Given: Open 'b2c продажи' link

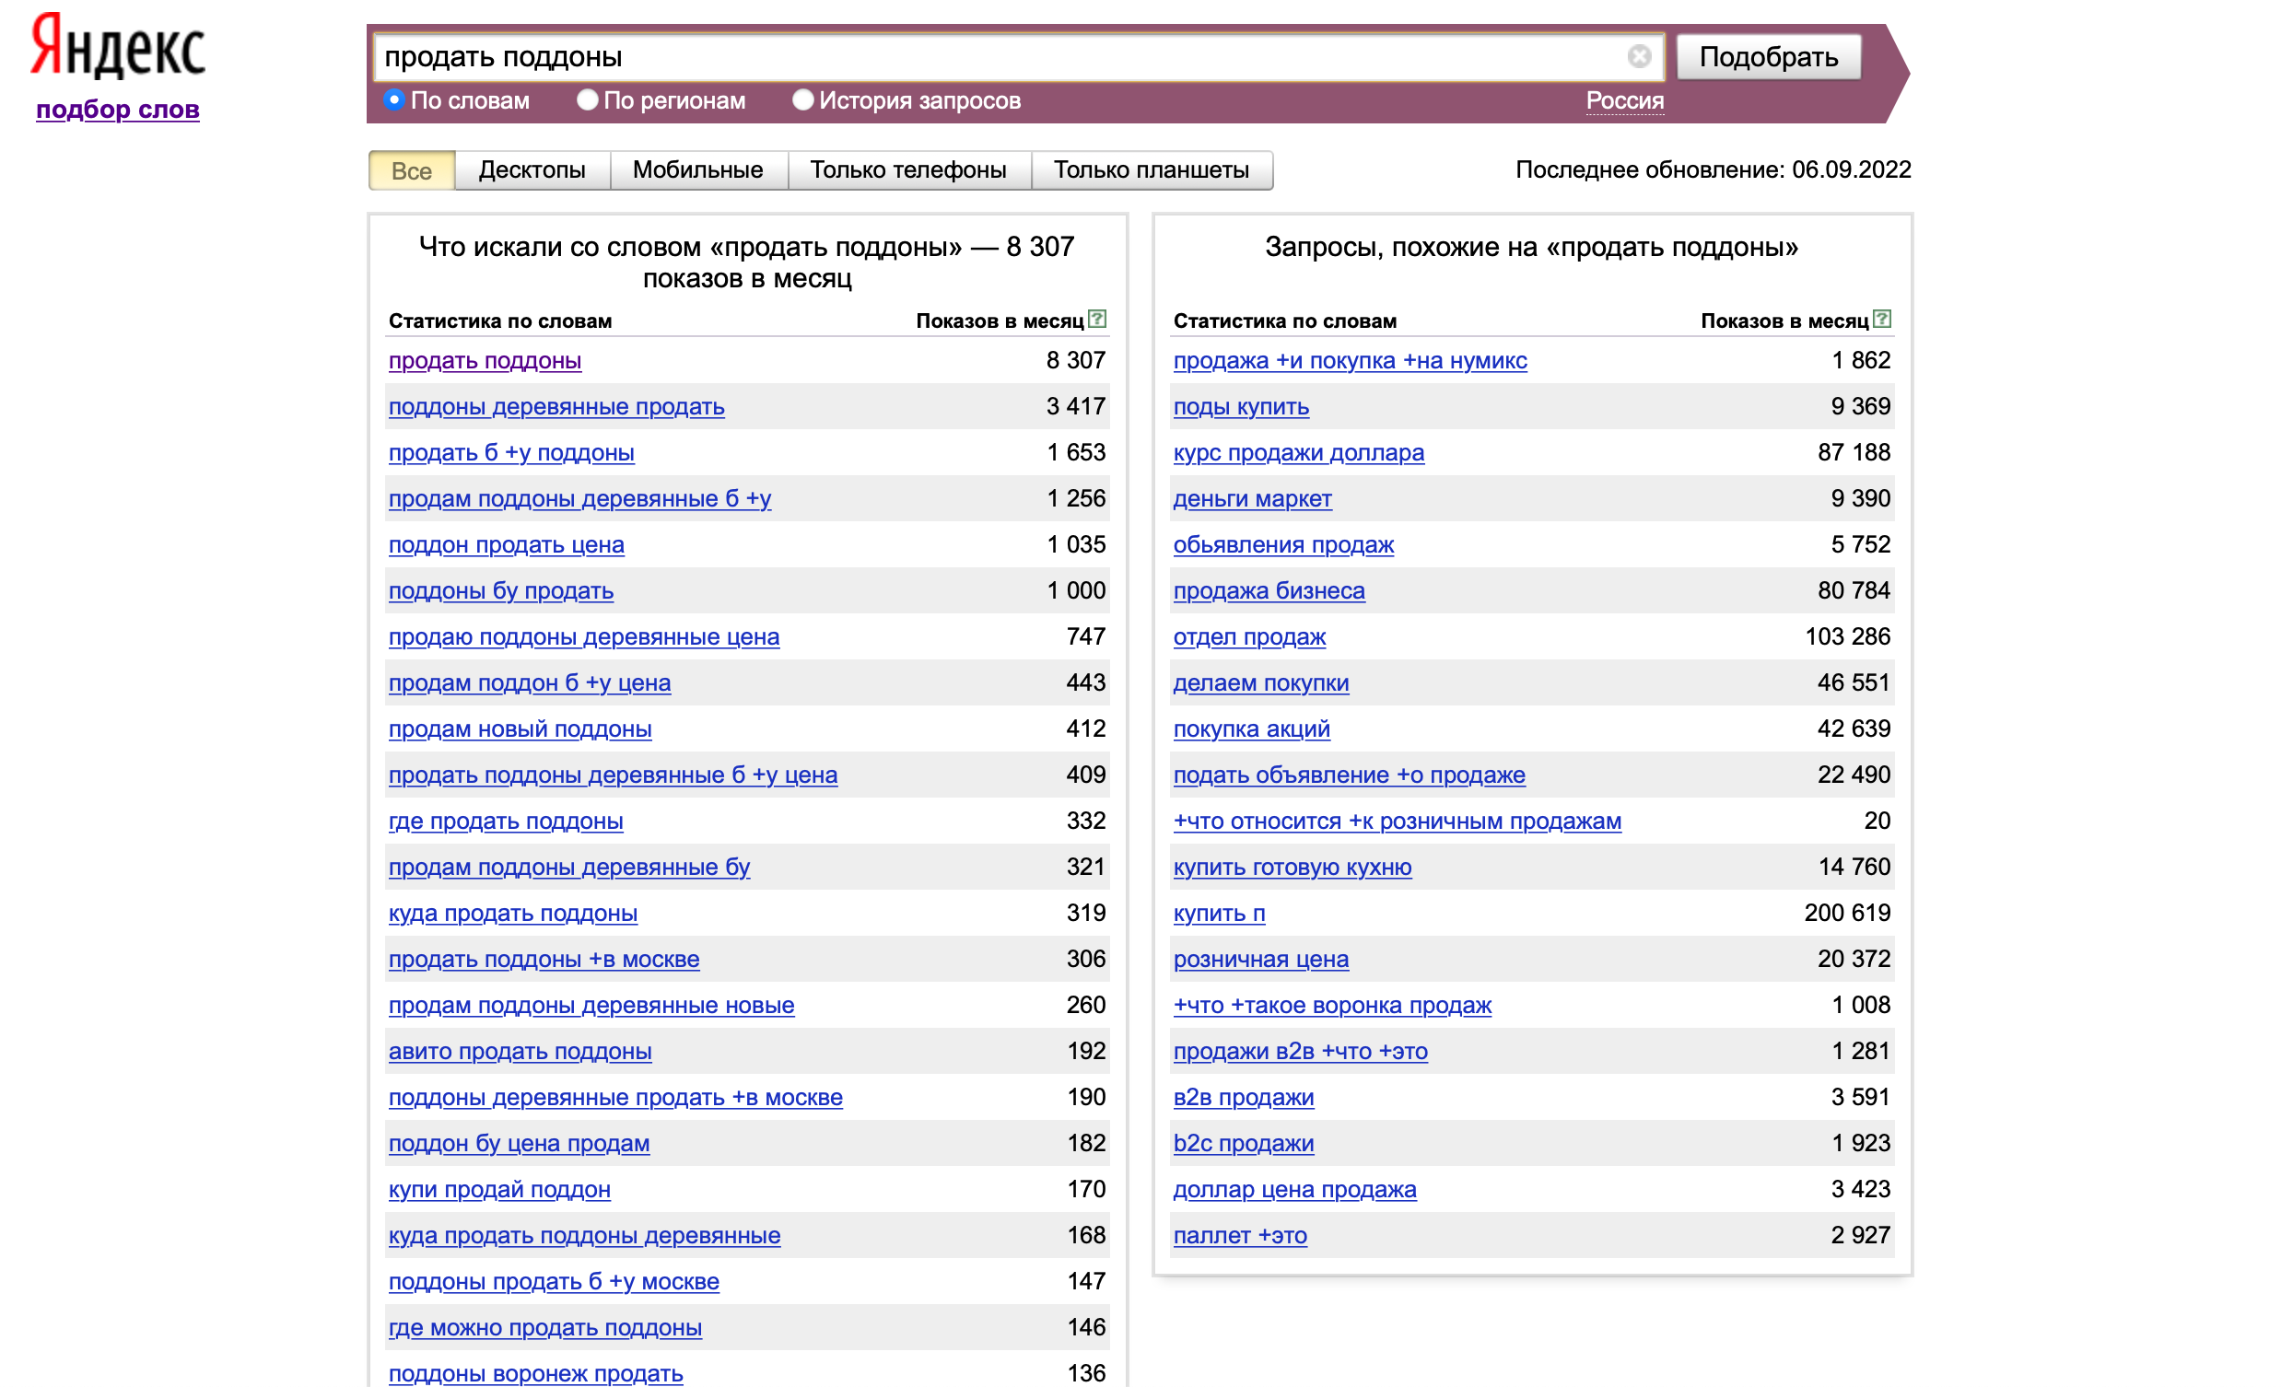Looking at the screenshot, I should (1245, 1145).
